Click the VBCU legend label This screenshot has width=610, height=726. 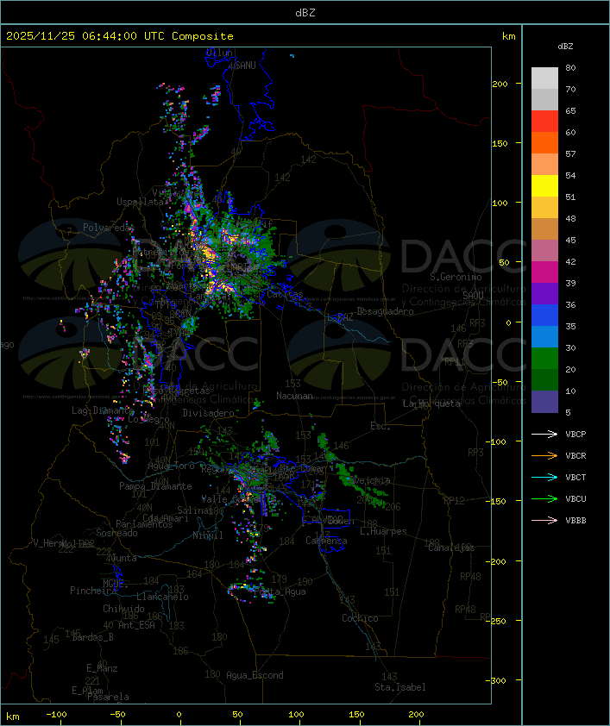pyautogui.click(x=575, y=498)
